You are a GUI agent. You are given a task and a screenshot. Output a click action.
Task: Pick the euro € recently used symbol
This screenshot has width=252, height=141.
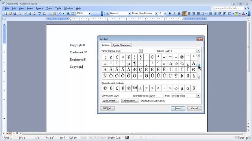pos(111,88)
